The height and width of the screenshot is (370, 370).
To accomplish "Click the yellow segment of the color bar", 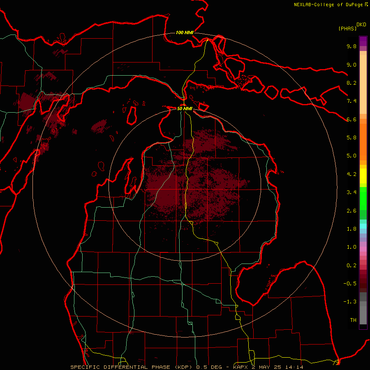I will coord(363,176).
